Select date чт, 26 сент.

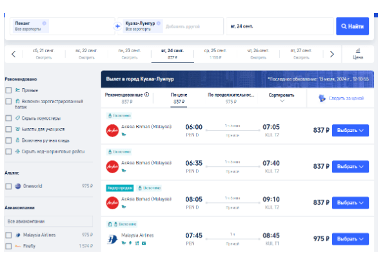[x=258, y=54]
